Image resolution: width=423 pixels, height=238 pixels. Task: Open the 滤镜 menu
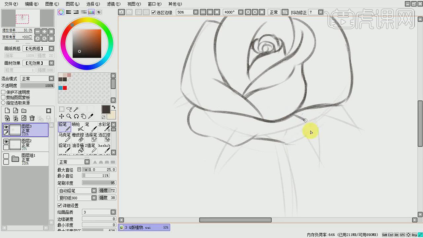pos(113,4)
